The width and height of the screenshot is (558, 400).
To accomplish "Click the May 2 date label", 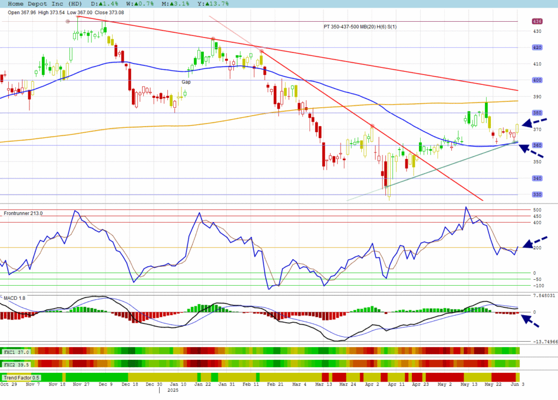I will (445, 384).
